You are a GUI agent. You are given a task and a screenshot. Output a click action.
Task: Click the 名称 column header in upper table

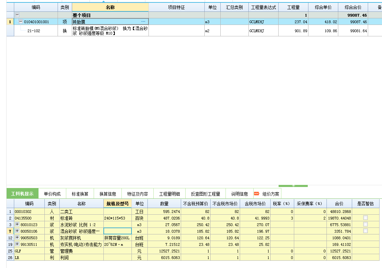110,7
